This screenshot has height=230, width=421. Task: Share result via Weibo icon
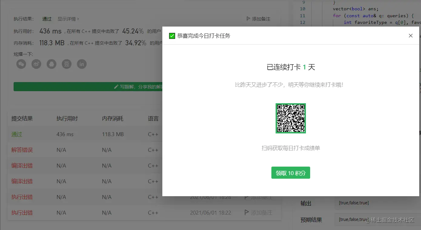(36, 64)
